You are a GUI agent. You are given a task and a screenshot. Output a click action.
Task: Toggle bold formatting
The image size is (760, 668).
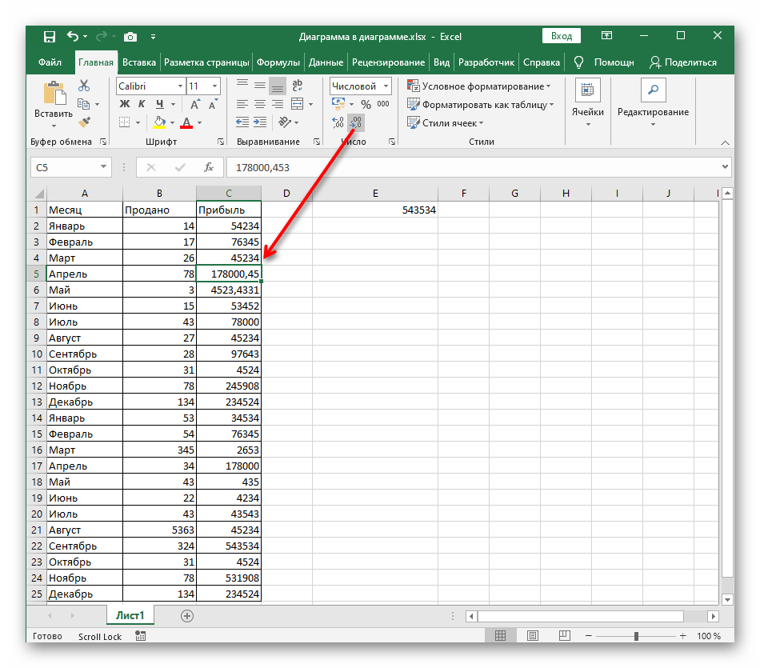[x=125, y=104]
